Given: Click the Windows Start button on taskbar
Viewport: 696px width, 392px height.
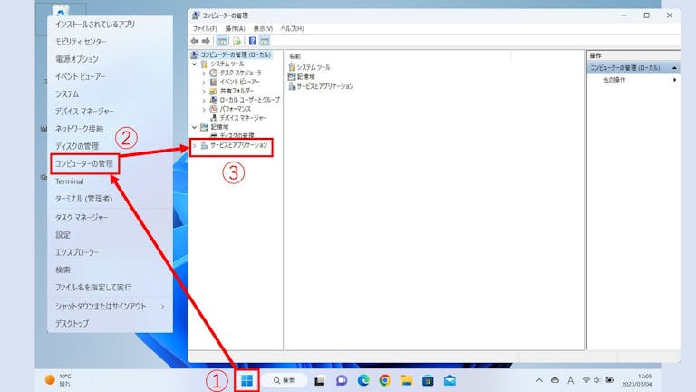Looking at the screenshot, I should [x=246, y=380].
